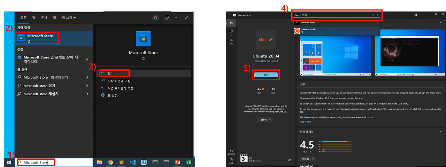Expand 평점 및 리뷰 section chevron
Viewport: 446px width, 167px height.
point(440,132)
